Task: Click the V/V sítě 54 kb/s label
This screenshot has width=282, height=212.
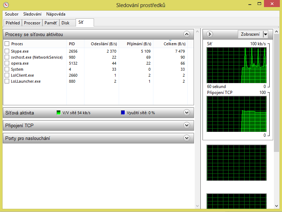Action: pos(76,113)
